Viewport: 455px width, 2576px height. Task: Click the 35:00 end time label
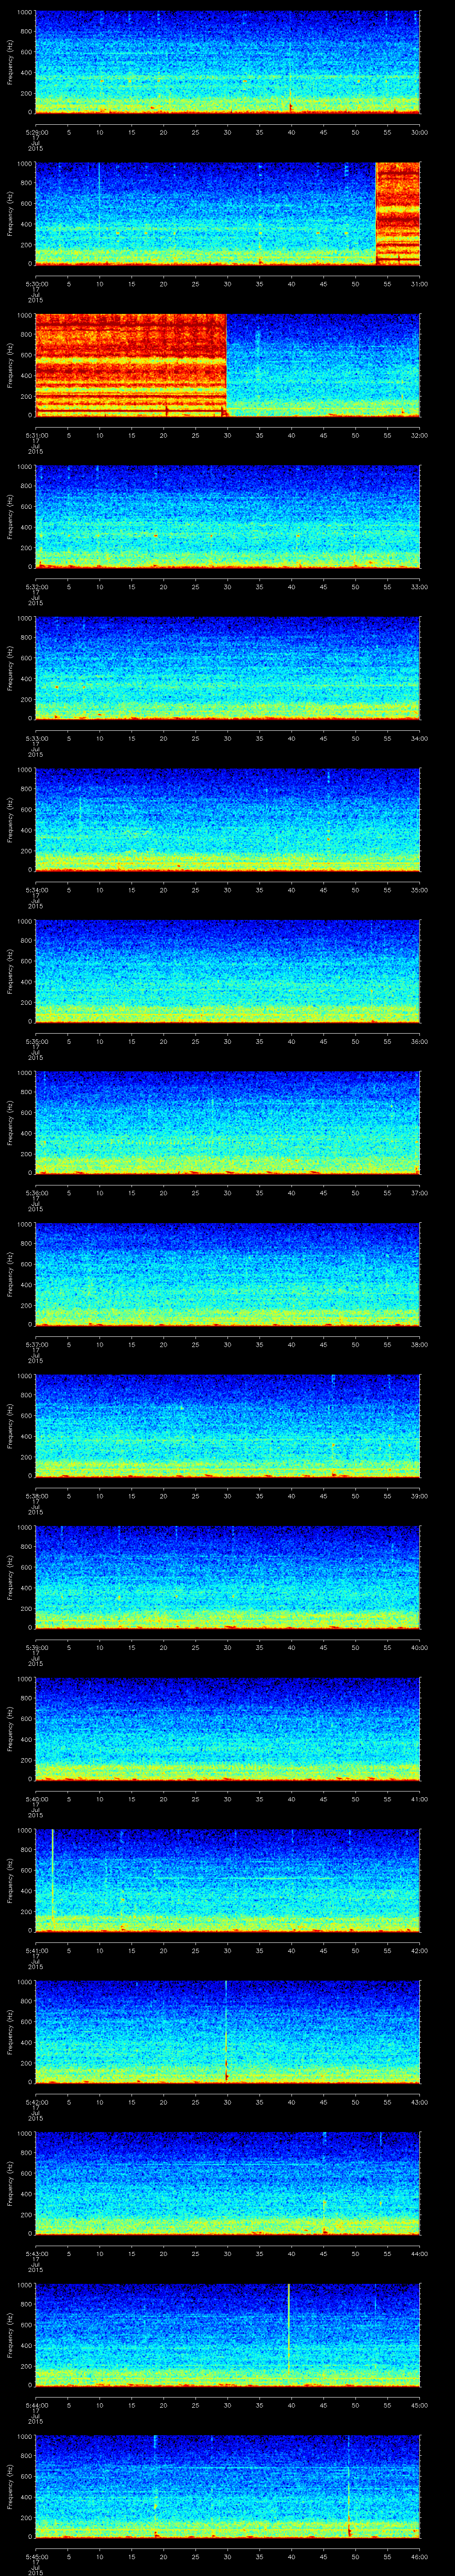[420, 890]
